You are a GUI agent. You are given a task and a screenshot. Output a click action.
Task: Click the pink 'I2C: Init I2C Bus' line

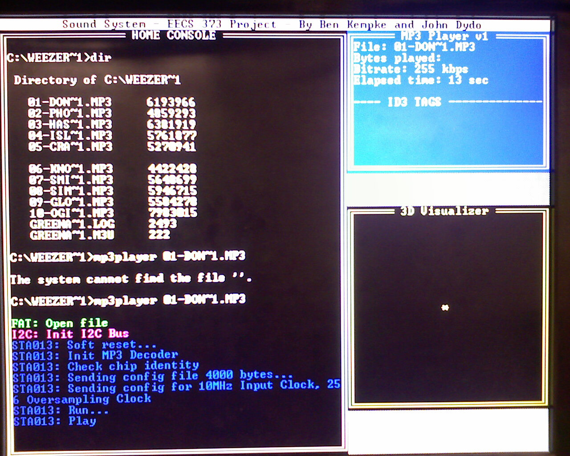pos(70,334)
